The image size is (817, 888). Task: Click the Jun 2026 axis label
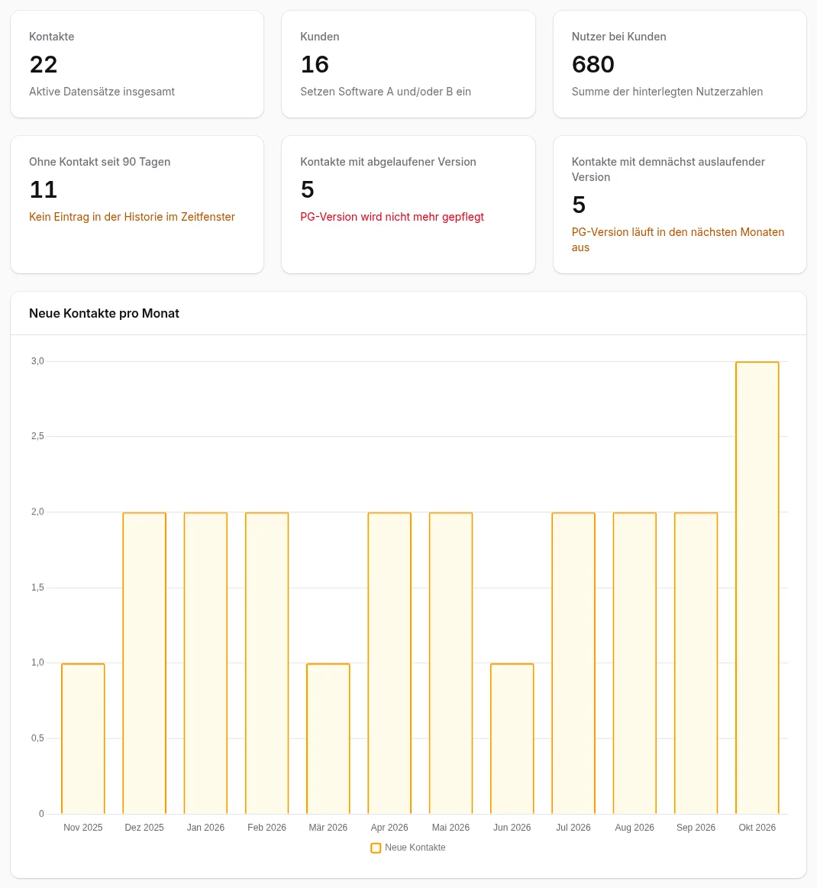coord(512,828)
